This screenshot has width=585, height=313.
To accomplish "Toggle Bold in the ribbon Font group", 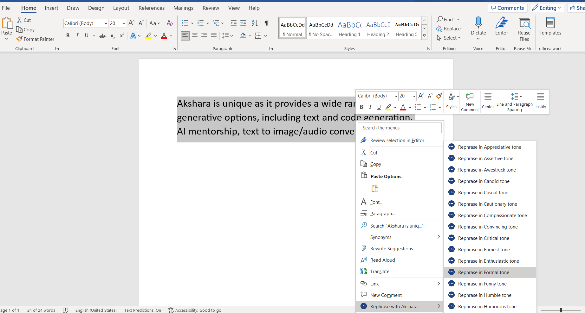I will tap(68, 36).
